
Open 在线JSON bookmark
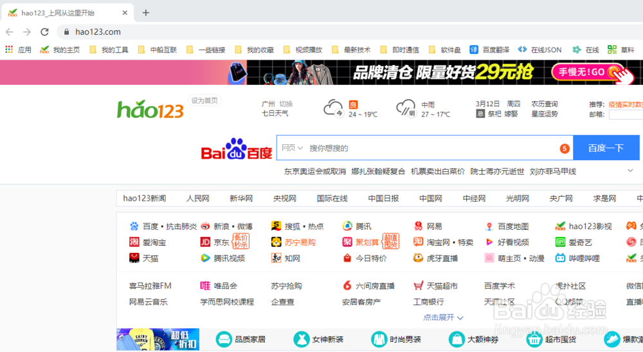pos(539,50)
